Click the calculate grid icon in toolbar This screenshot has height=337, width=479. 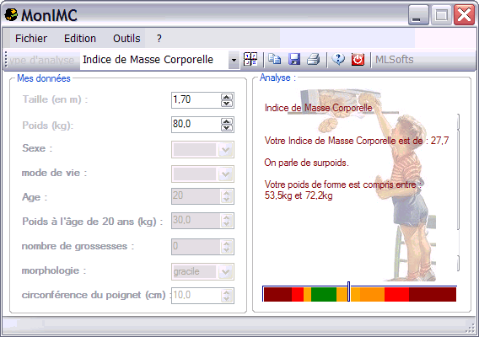(250, 59)
